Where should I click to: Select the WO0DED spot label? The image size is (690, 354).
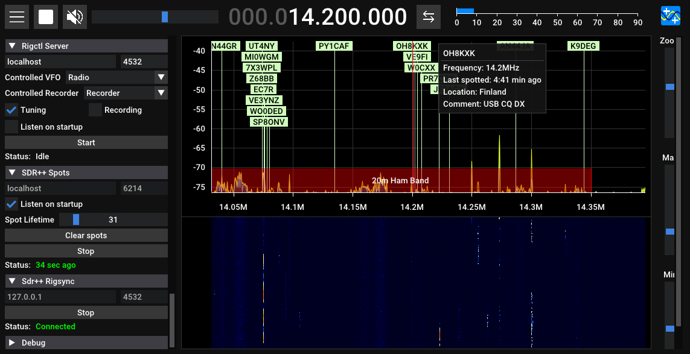266,111
